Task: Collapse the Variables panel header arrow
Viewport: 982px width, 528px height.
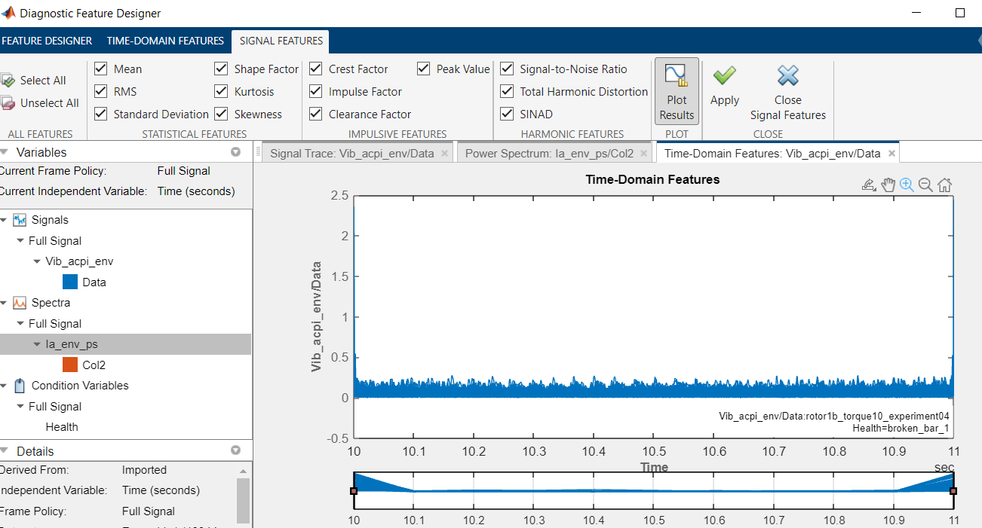Action: coord(4,153)
